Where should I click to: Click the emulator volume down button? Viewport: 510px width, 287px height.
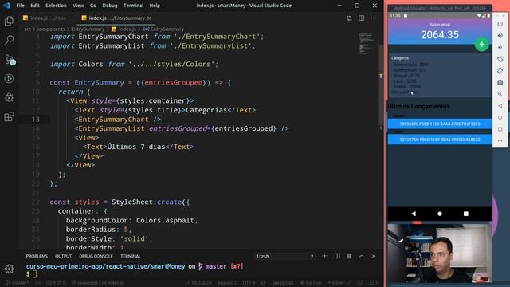tap(500, 47)
